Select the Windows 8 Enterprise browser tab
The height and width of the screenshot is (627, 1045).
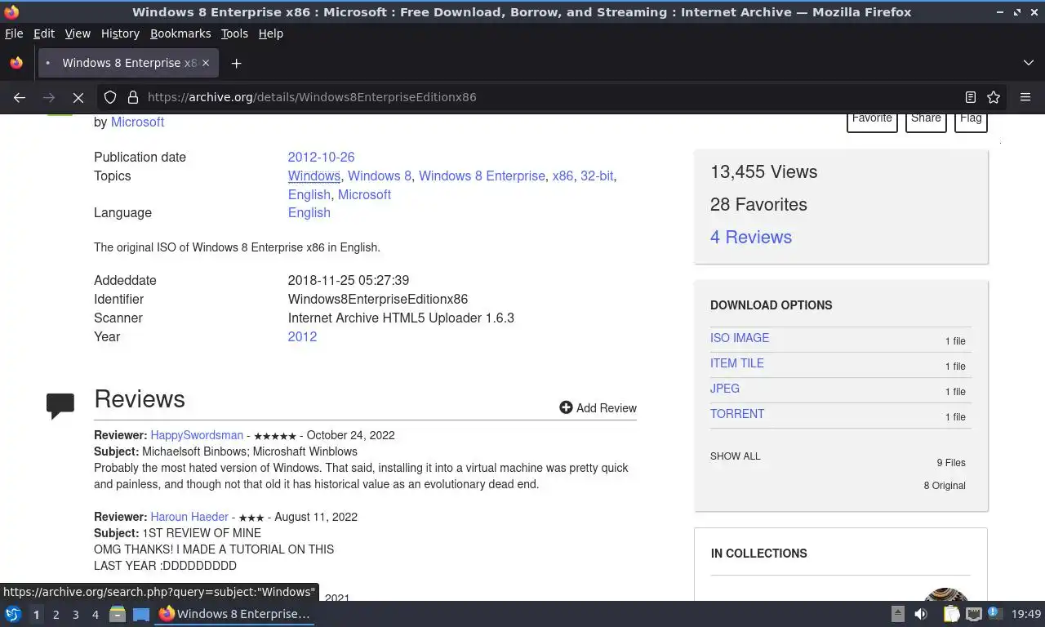(x=127, y=63)
